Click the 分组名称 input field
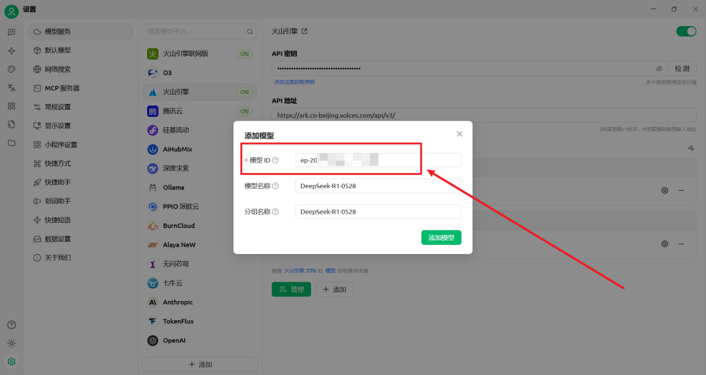Viewport: 706px width, 375px height. pos(378,212)
